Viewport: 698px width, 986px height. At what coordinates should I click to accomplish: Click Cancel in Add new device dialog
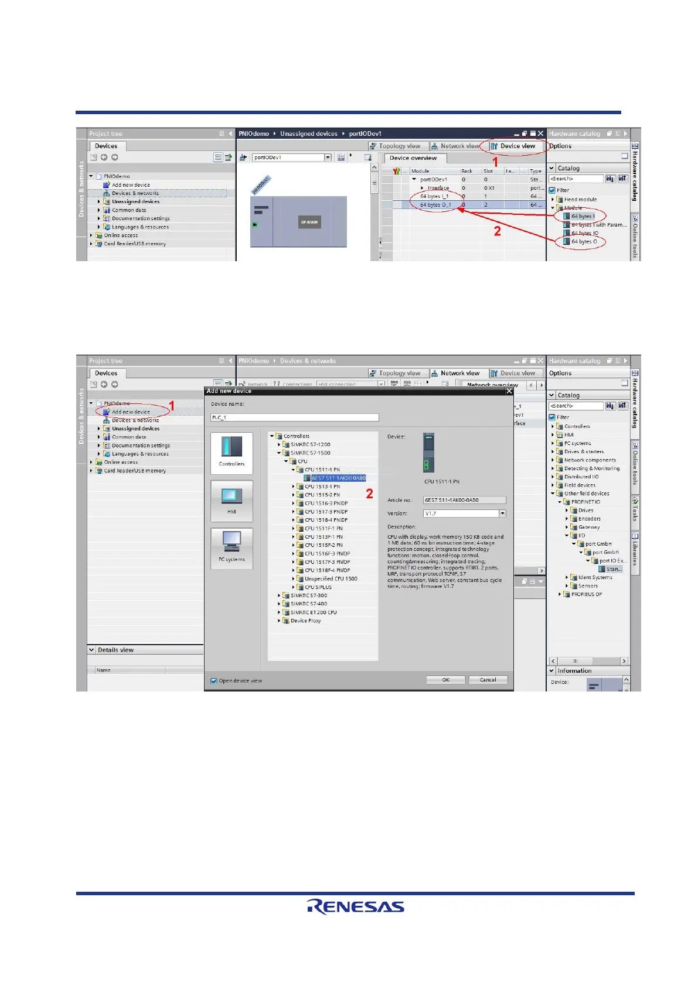(x=488, y=680)
